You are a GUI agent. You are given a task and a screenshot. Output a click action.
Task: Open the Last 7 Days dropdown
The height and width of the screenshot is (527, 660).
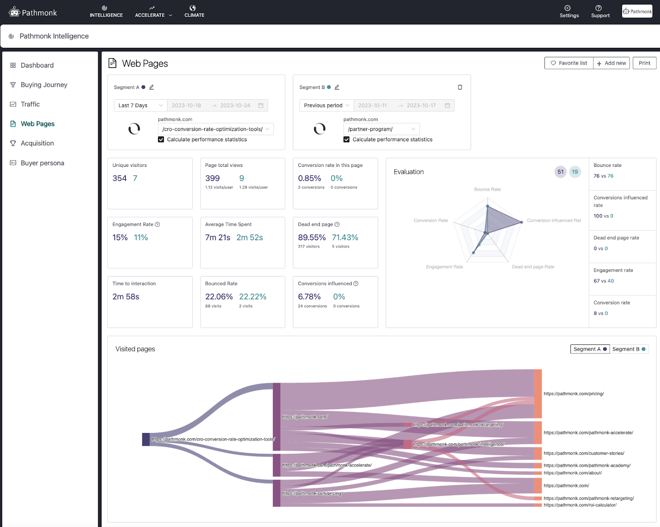(x=140, y=105)
